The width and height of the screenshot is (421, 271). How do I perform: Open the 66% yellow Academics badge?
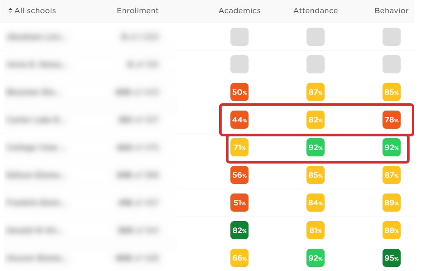239,258
